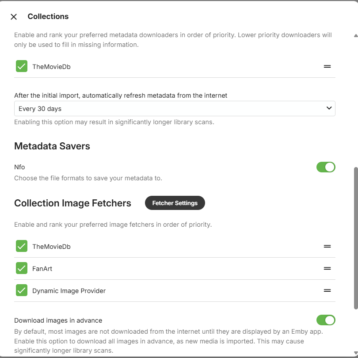The height and width of the screenshot is (358, 358).
Task: Click drag handle for TheMovieDb image fetcher
Action: pos(327,246)
